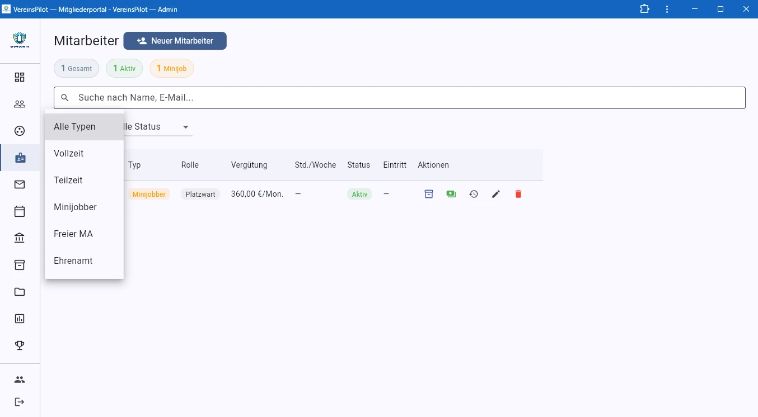Image resolution: width=758 pixels, height=417 pixels.
Task: Click the logout icon at sidebar bottom
Action: pos(20,402)
